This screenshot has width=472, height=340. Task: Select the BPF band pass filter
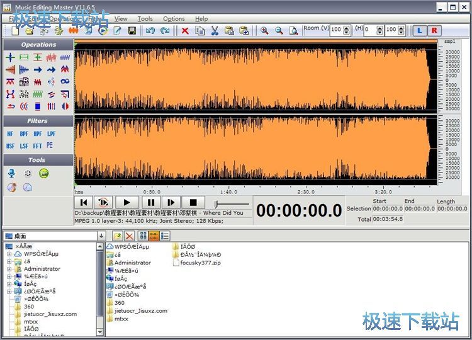point(24,133)
